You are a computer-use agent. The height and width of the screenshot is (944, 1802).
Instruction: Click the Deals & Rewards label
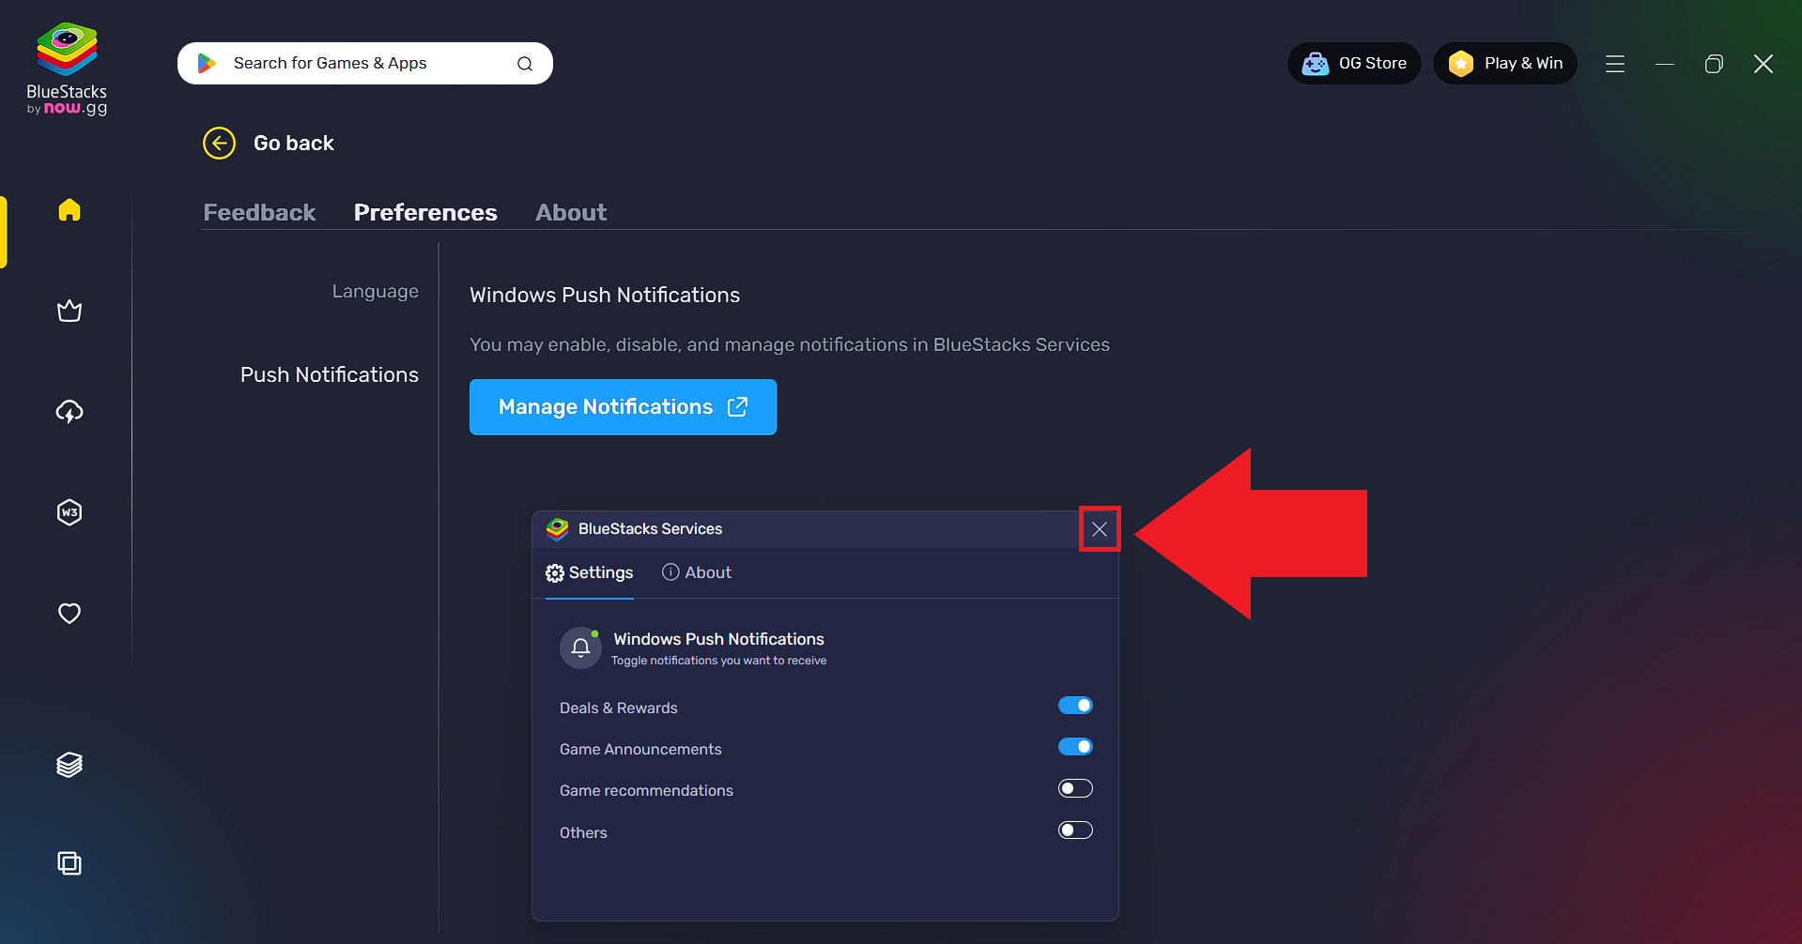619,708
